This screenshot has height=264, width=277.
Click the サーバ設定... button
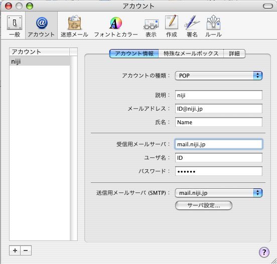204,205
